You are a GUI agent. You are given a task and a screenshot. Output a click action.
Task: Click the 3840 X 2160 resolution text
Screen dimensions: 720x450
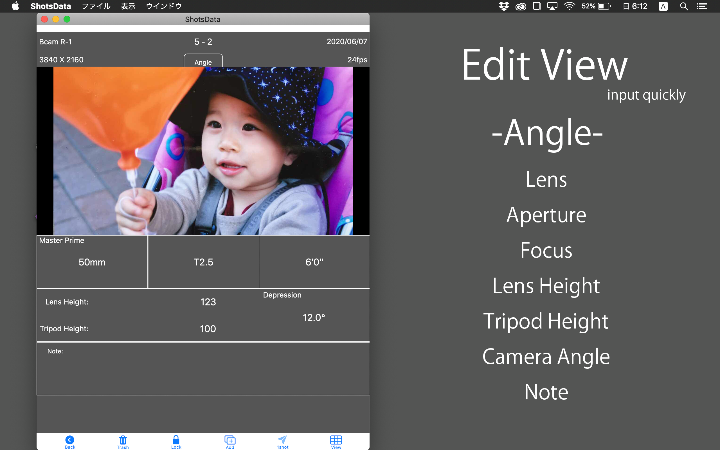click(x=61, y=60)
